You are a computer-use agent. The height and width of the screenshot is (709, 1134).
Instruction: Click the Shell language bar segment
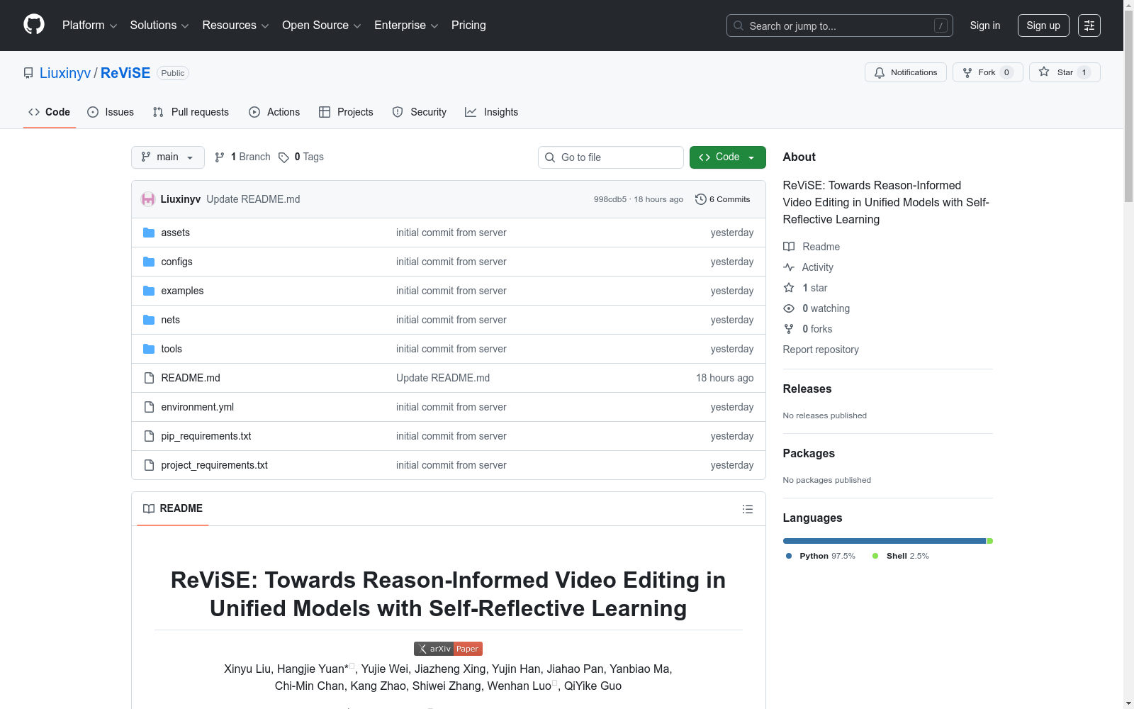click(x=990, y=541)
